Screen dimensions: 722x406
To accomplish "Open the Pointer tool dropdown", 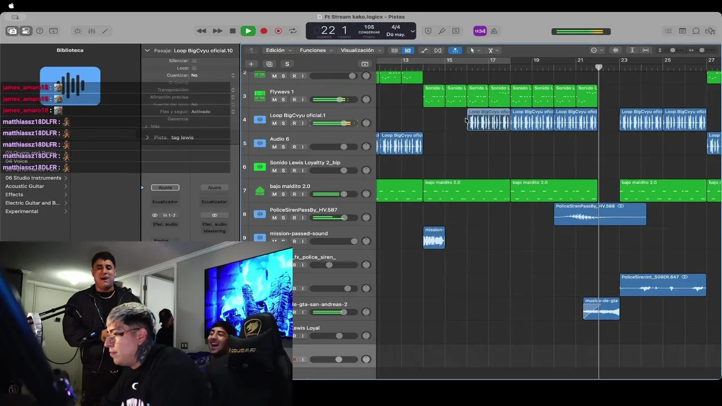I will pyautogui.click(x=474, y=50).
